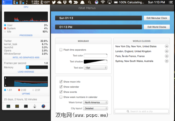Toggle Show events checkbox
This screenshot has width=175, height=121.
[x=61, y=92]
